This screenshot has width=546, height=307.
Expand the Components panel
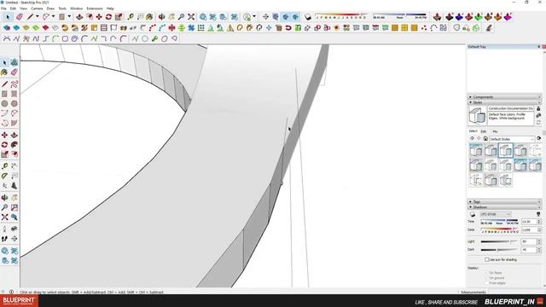click(x=504, y=97)
